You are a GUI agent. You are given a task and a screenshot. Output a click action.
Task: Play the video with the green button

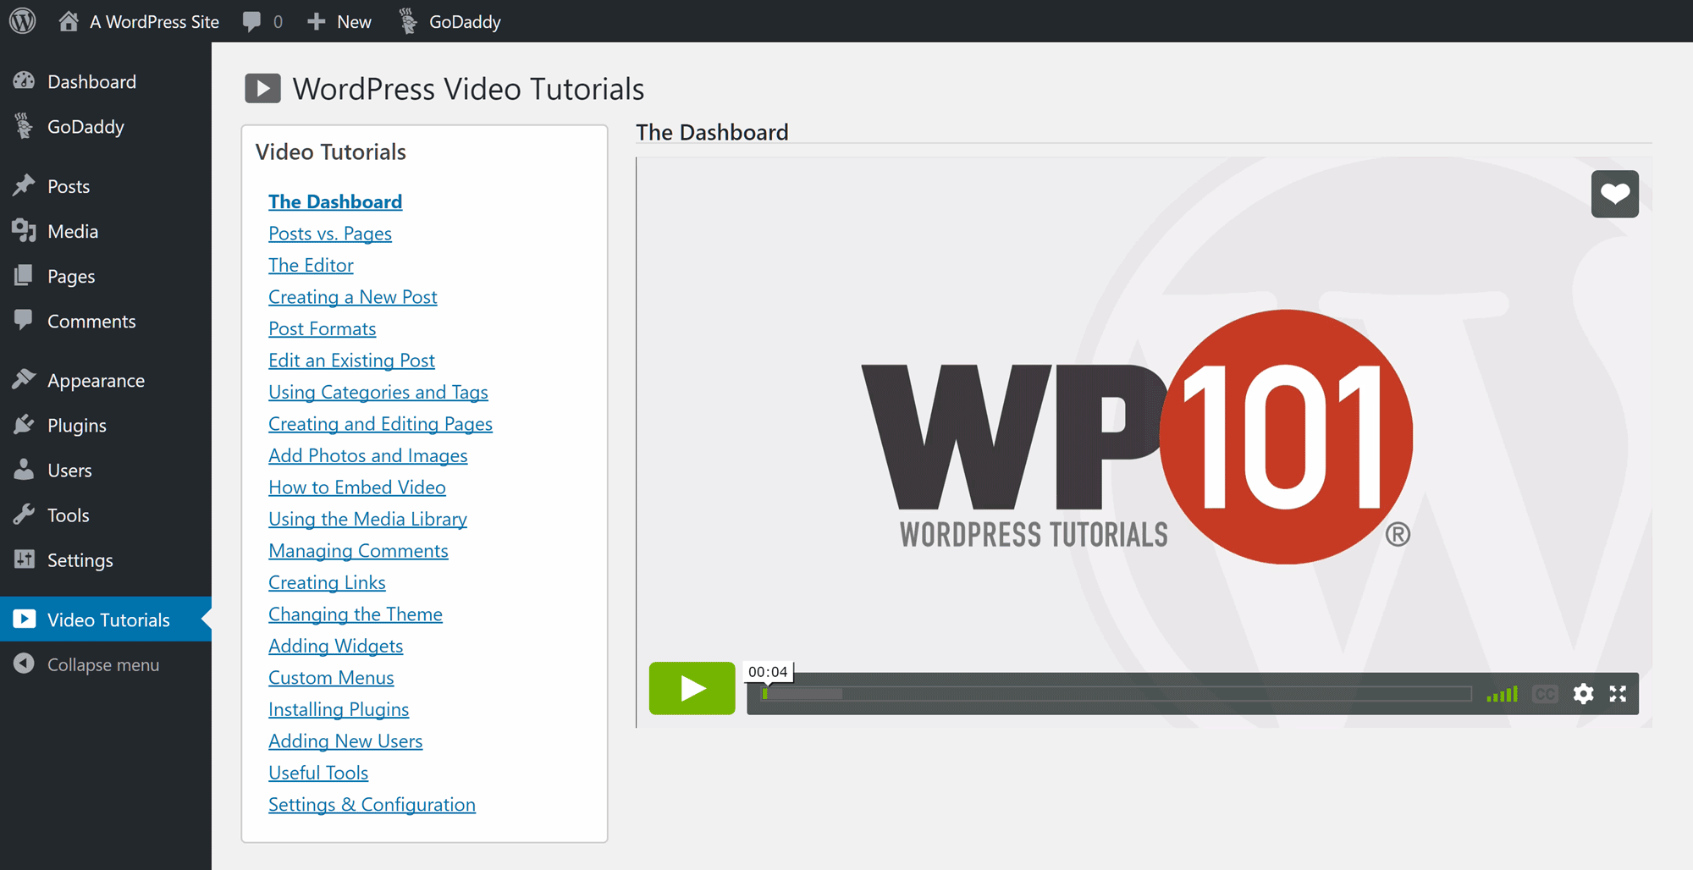click(x=692, y=688)
